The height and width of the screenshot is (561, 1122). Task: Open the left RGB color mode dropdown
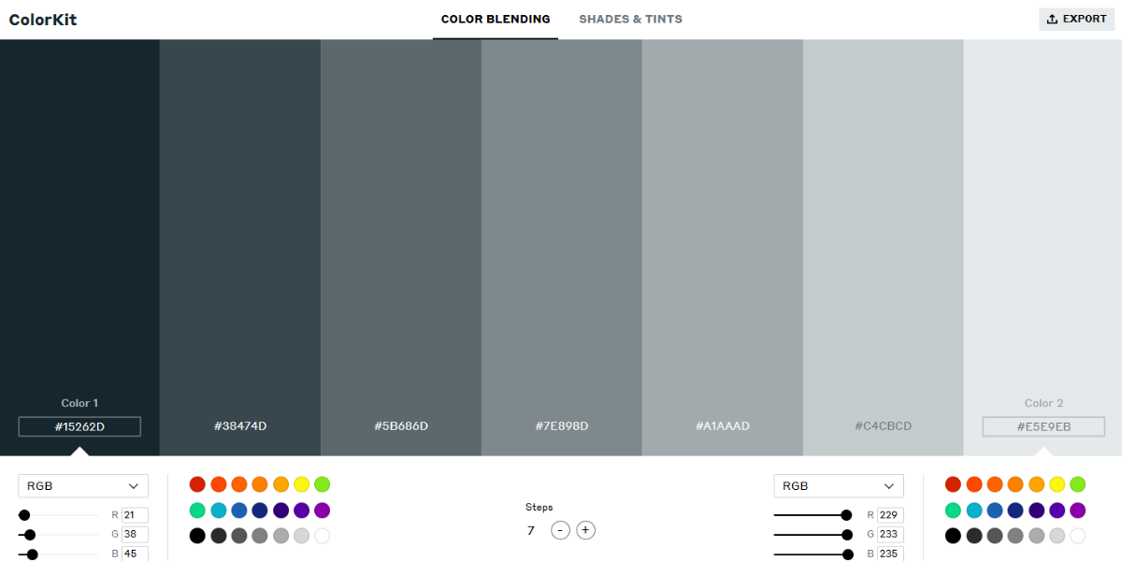(x=82, y=485)
